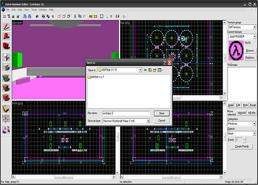Decrease grid size with smaller grid icon

(13, 16)
